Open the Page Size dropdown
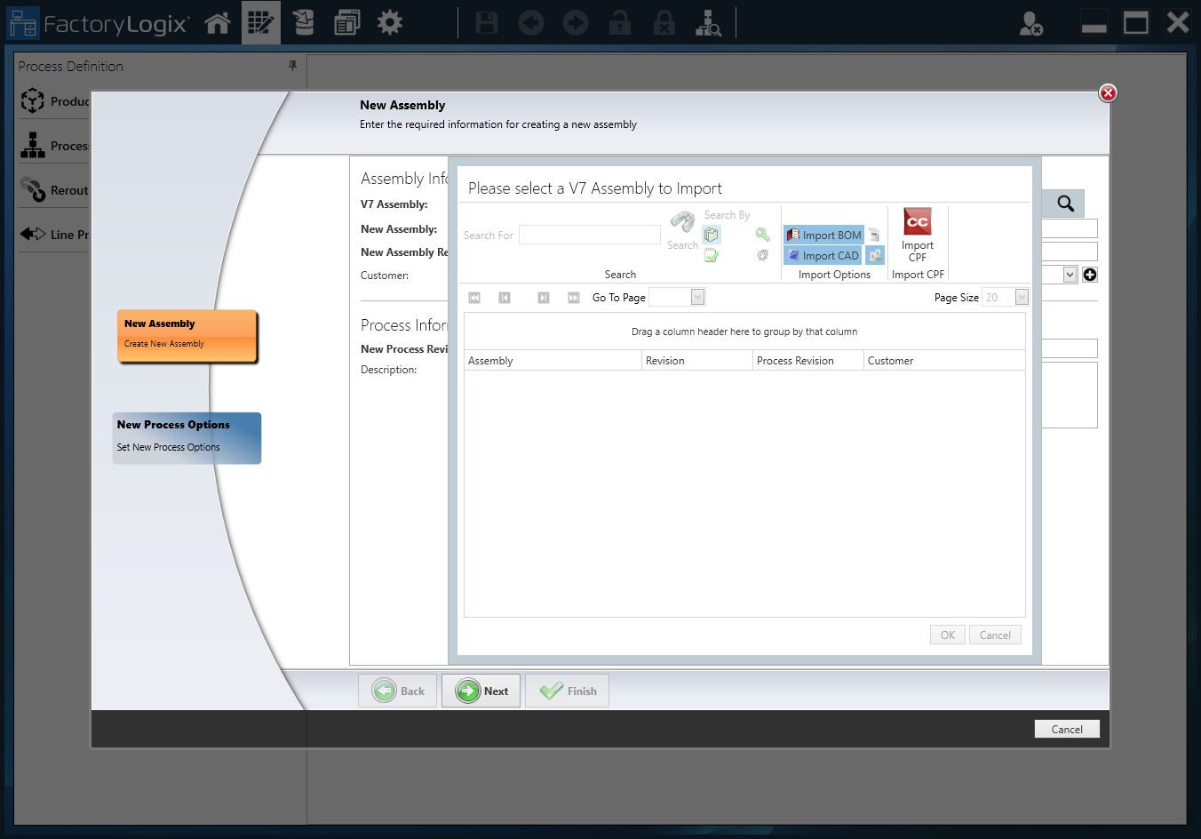This screenshot has height=839, width=1201. [1020, 297]
